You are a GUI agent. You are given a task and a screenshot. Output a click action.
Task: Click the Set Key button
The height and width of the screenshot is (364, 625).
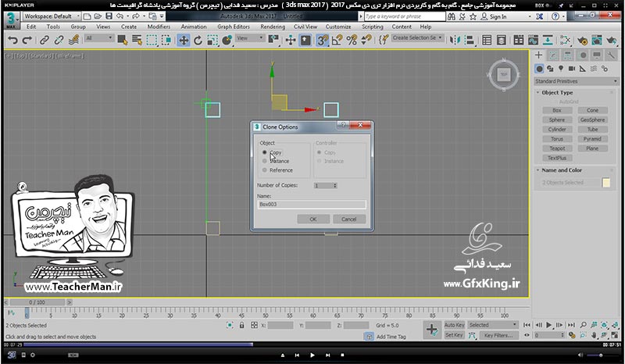[x=455, y=335]
